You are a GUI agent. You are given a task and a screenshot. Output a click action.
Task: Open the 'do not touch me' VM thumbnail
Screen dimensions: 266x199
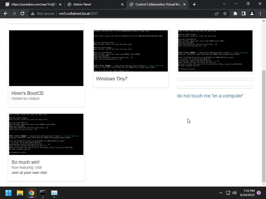(x=215, y=51)
